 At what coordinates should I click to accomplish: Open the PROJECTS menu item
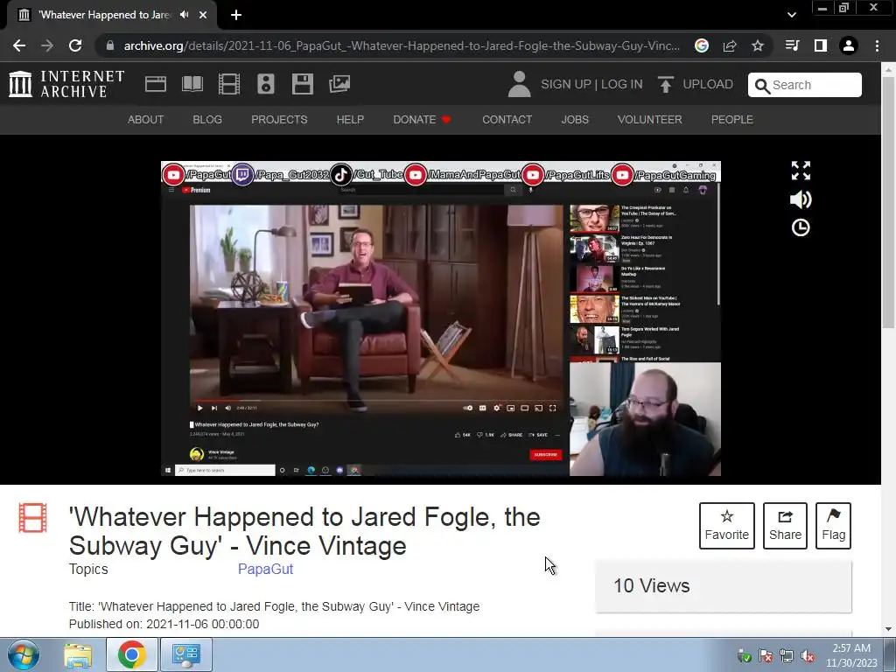(x=279, y=119)
